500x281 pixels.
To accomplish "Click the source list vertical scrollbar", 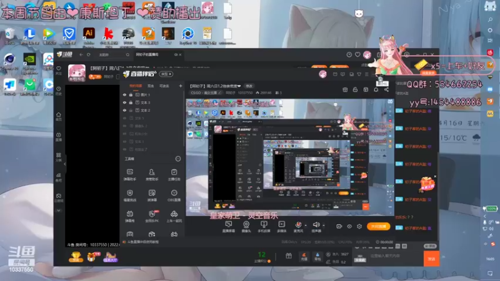I will pos(184,118).
